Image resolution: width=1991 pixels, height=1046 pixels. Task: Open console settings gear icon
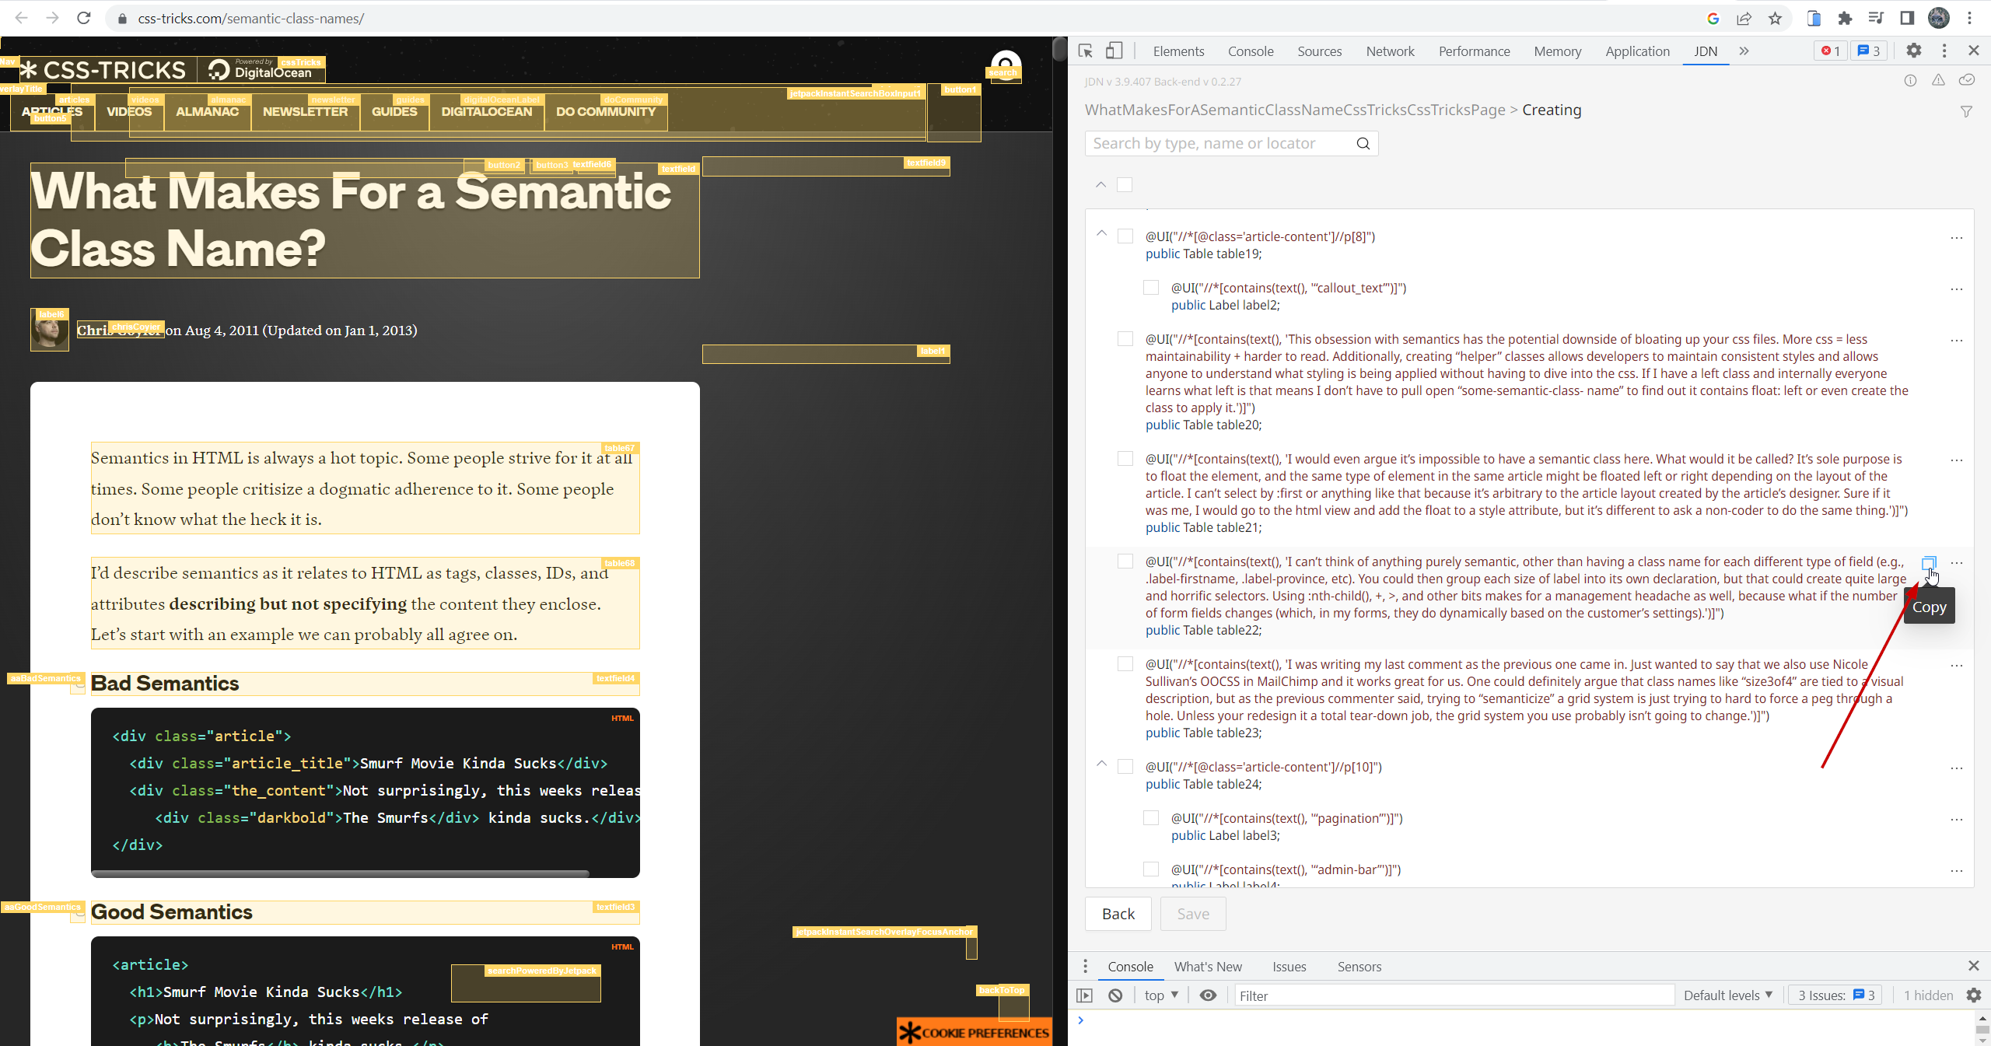[1974, 995]
